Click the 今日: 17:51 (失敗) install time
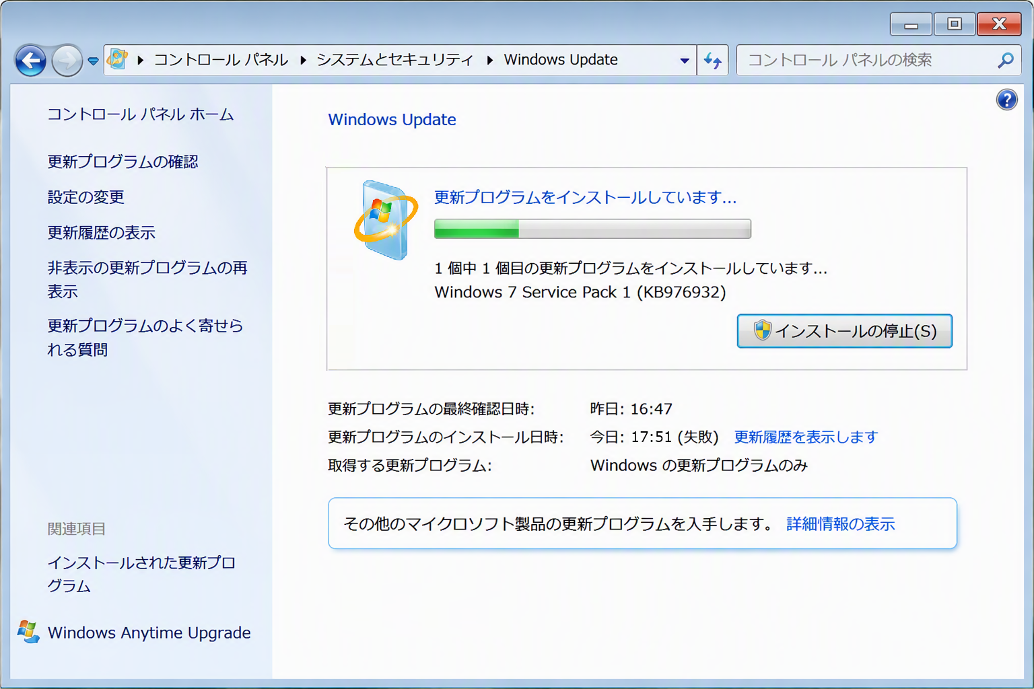Viewport: 1034px width, 689px height. (x=654, y=437)
